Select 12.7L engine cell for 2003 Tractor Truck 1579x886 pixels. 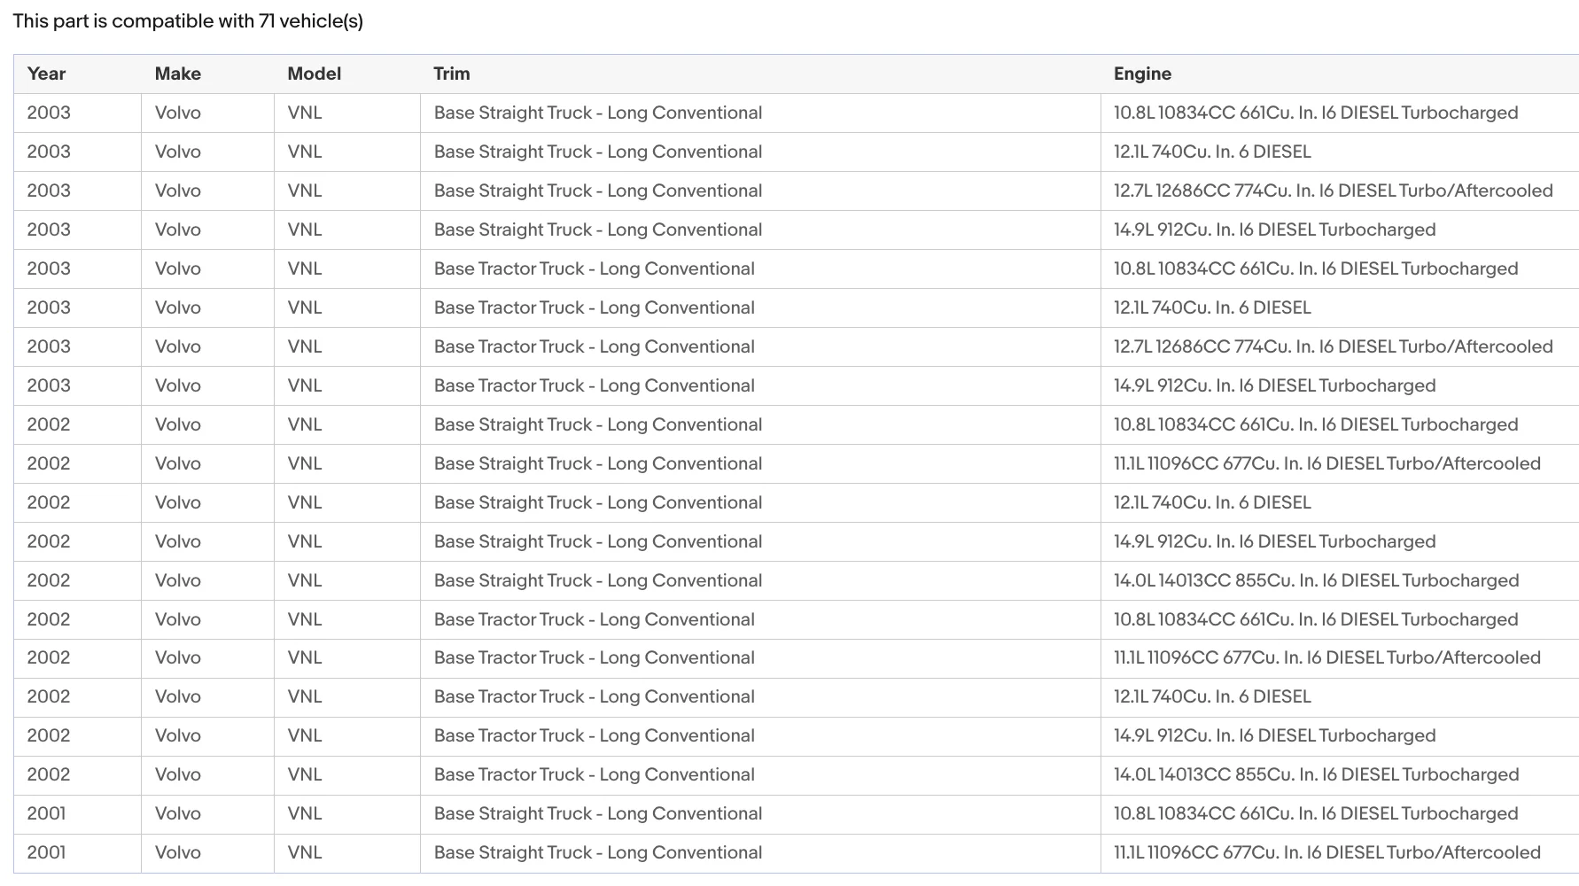click(x=1340, y=346)
